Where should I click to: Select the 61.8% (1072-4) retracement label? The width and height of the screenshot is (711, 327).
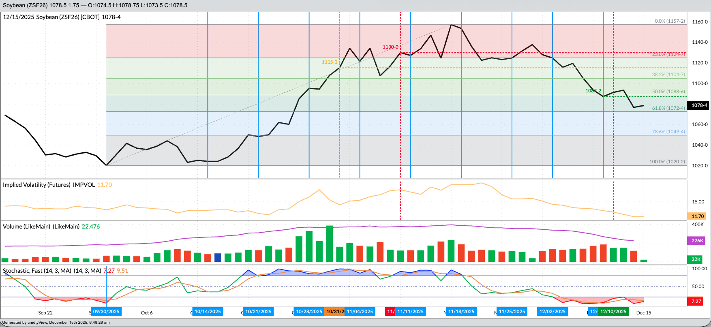668,108
